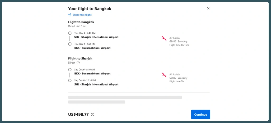Click the share icon beside Share this flight

point(70,15)
